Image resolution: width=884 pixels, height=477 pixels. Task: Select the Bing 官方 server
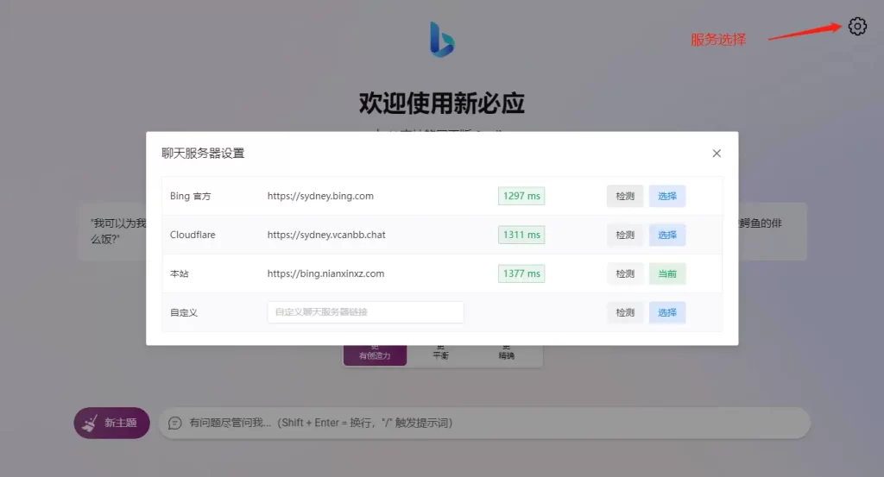(667, 196)
